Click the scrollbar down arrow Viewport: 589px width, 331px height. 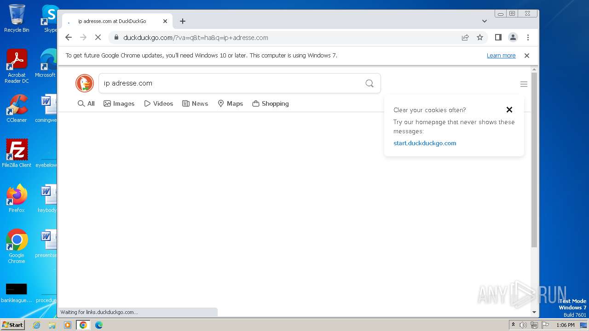point(534,312)
